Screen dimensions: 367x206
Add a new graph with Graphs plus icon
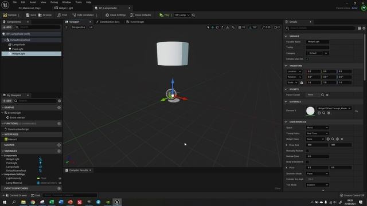59,108
